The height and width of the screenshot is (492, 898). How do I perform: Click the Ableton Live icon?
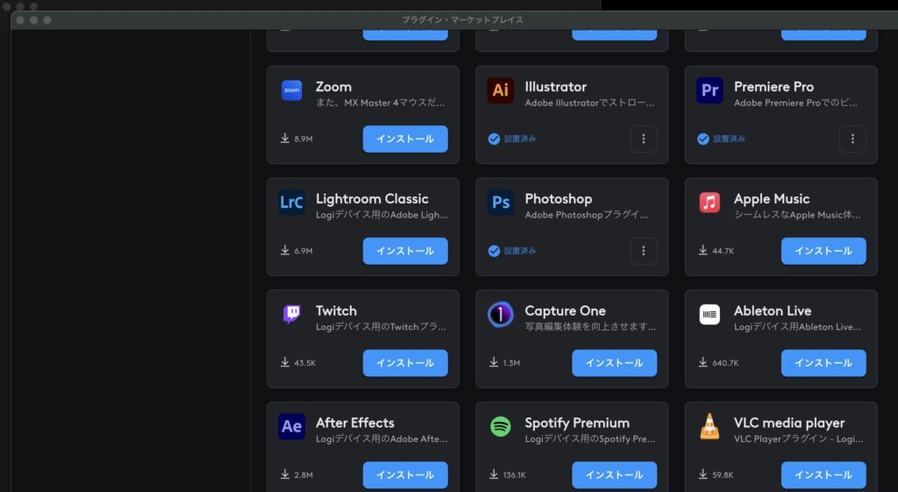(709, 314)
